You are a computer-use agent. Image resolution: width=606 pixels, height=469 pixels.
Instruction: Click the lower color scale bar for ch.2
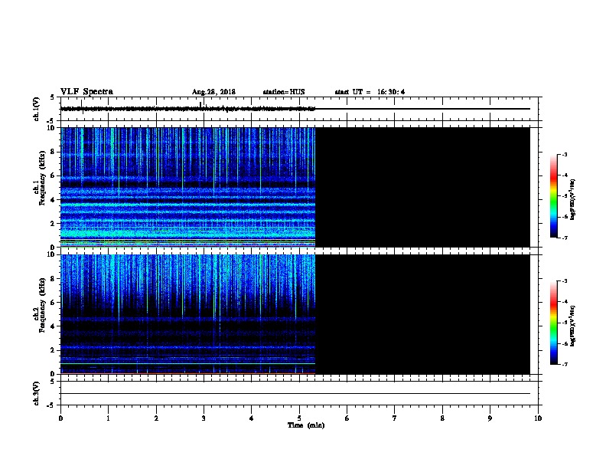click(x=554, y=323)
